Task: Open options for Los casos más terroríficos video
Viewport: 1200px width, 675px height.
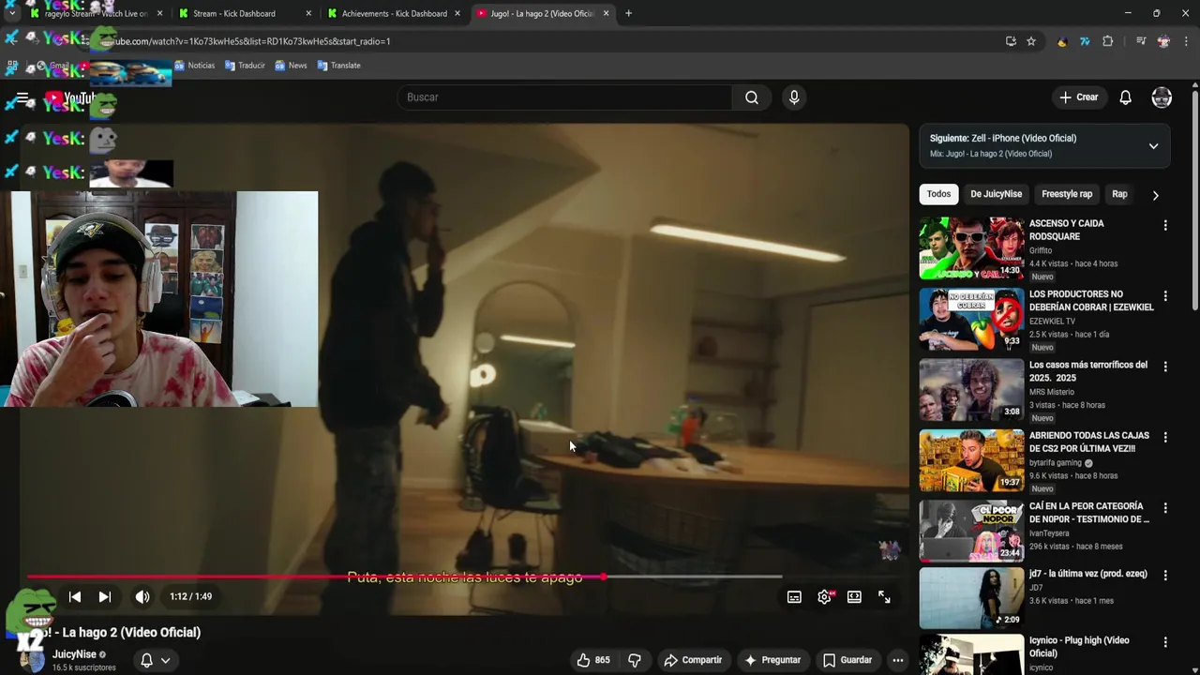Action: click(x=1165, y=367)
